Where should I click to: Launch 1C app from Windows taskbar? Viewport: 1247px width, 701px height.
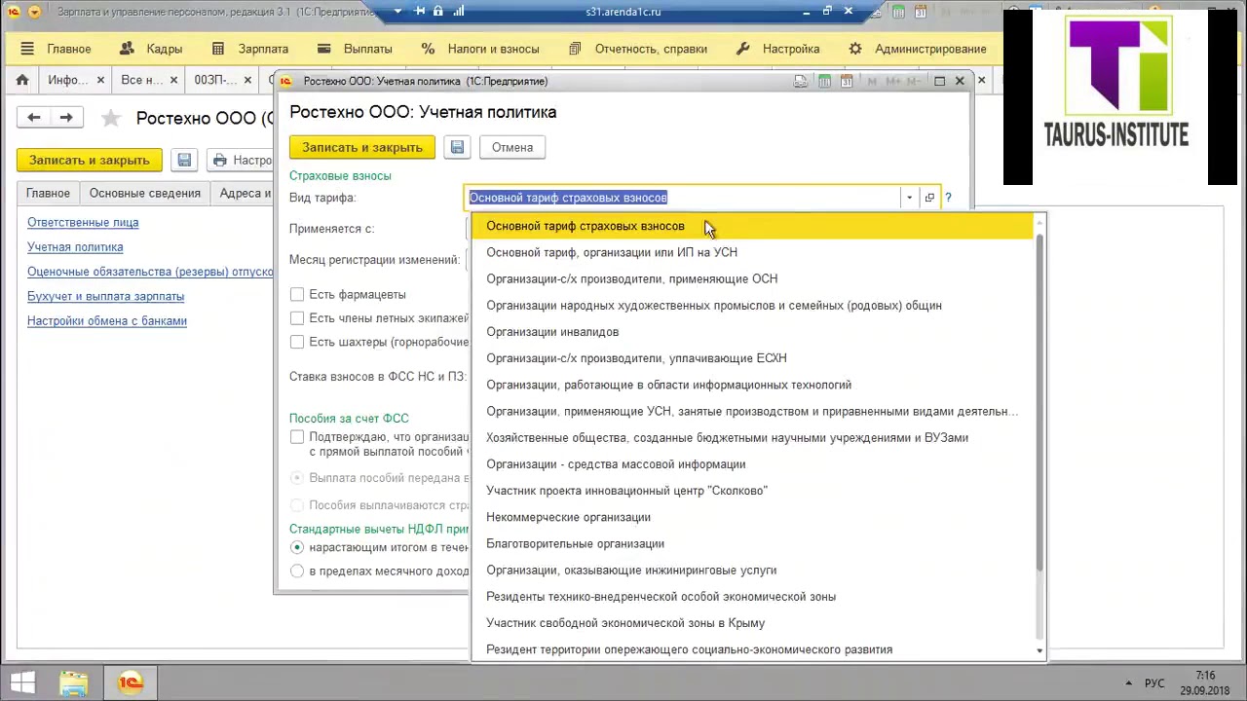[130, 683]
